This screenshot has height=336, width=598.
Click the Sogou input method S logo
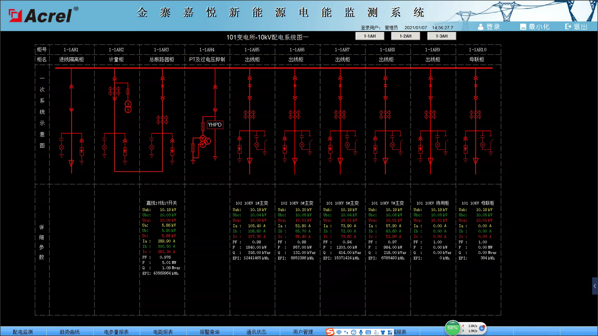(330, 332)
